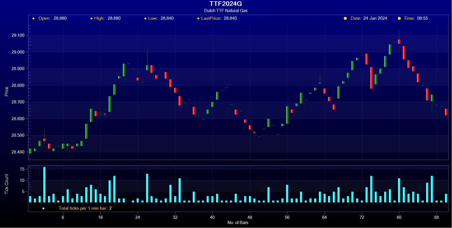452x228 pixels.
Task: Click the Dutch TTF Natural Gas subtitle
Action: (226, 10)
